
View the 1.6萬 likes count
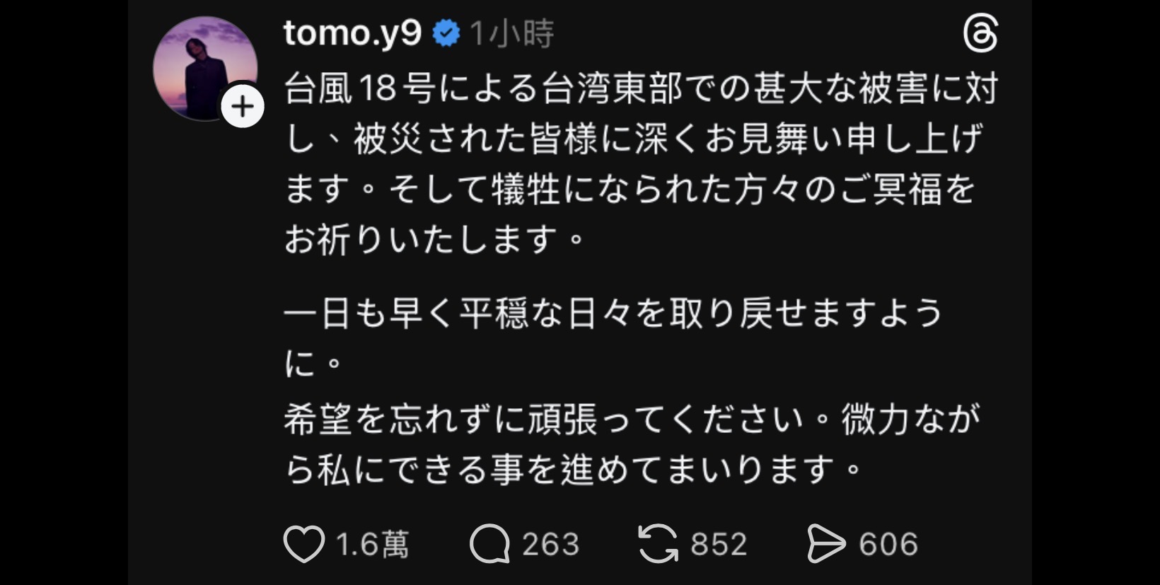tap(372, 544)
